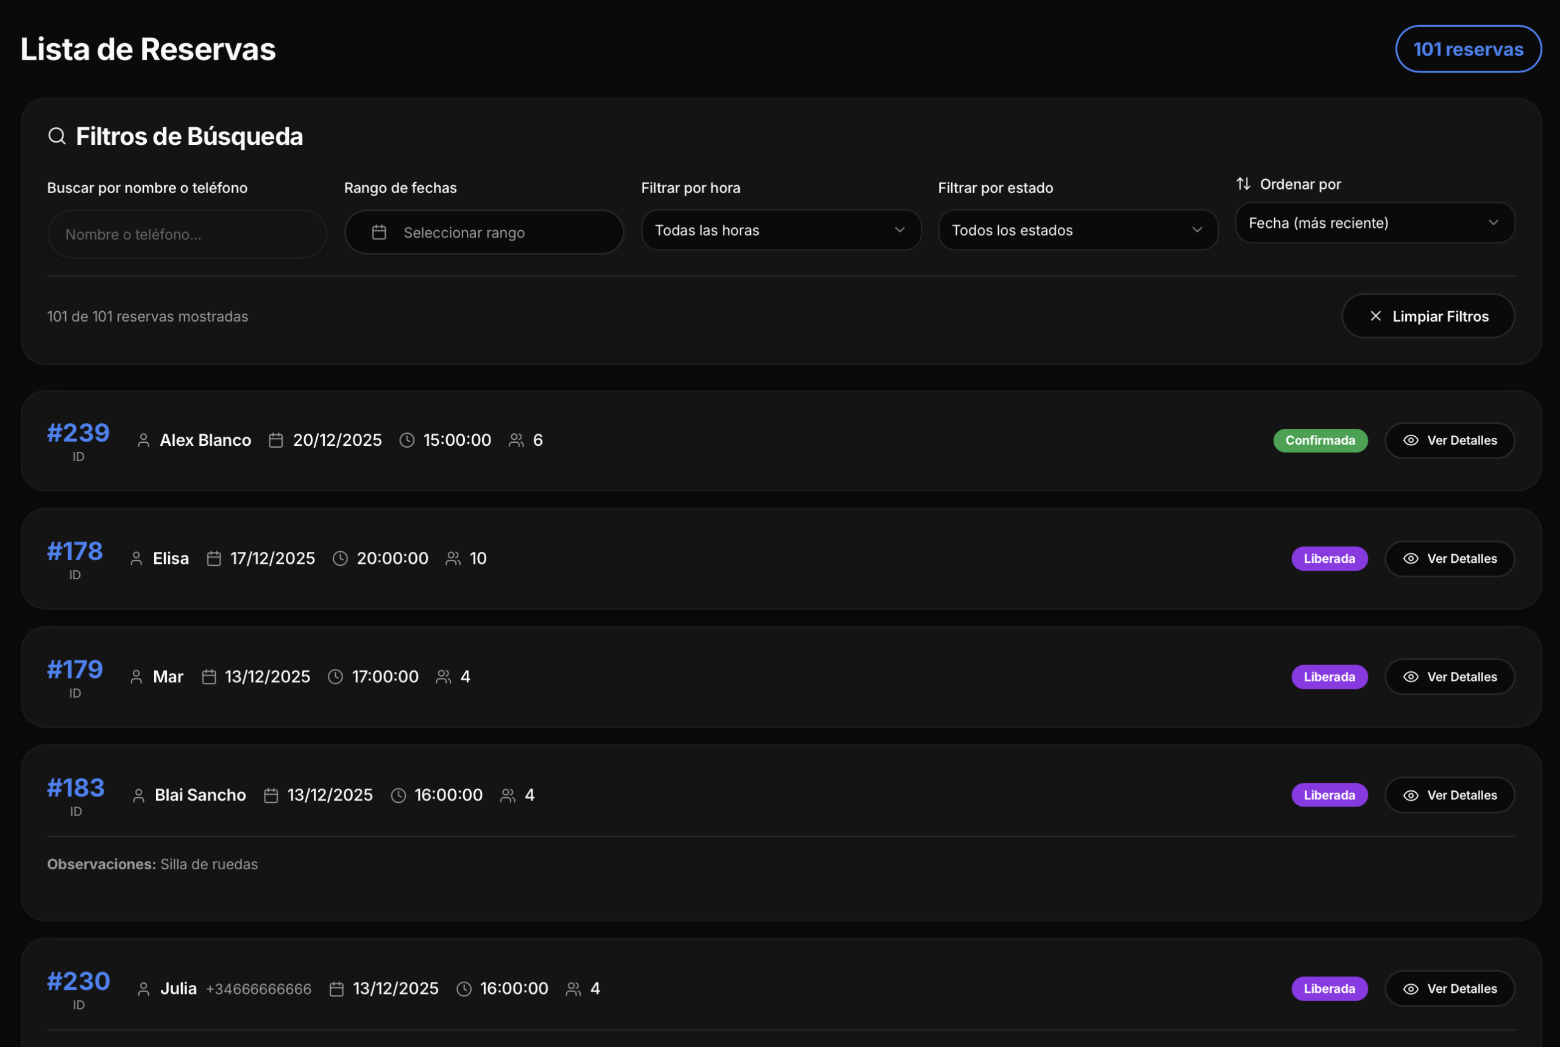Click the calendar icon beside Blai Sancho's date
1560x1047 pixels.
(271, 795)
